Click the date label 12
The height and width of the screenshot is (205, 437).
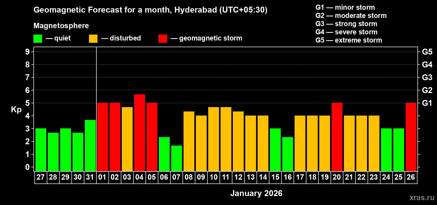pyautogui.click(x=238, y=177)
